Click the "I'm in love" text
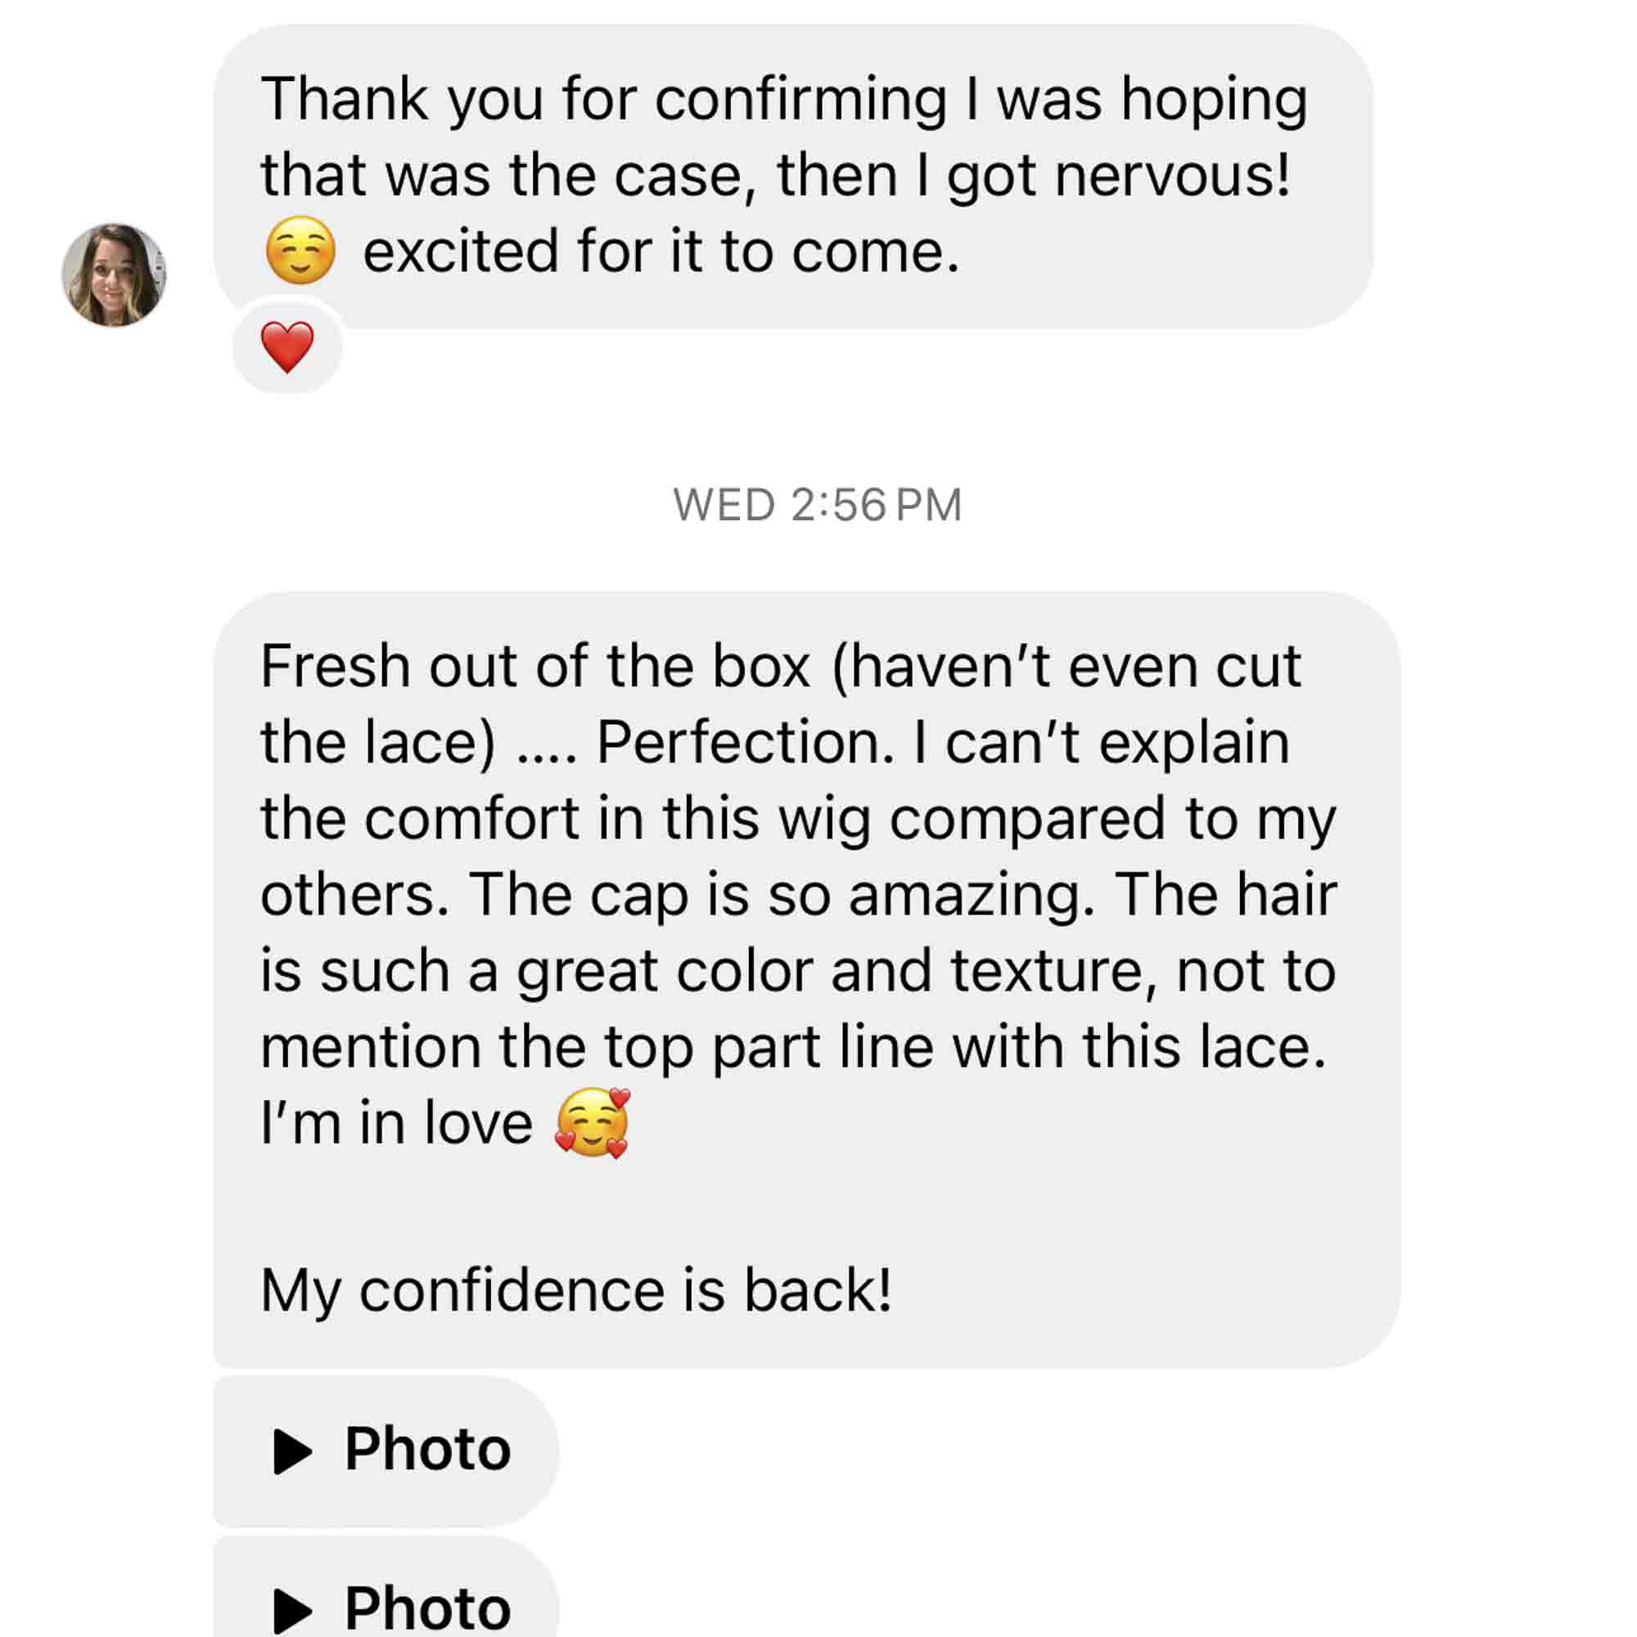This screenshot has width=1637, height=1637. (x=396, y=1123)
